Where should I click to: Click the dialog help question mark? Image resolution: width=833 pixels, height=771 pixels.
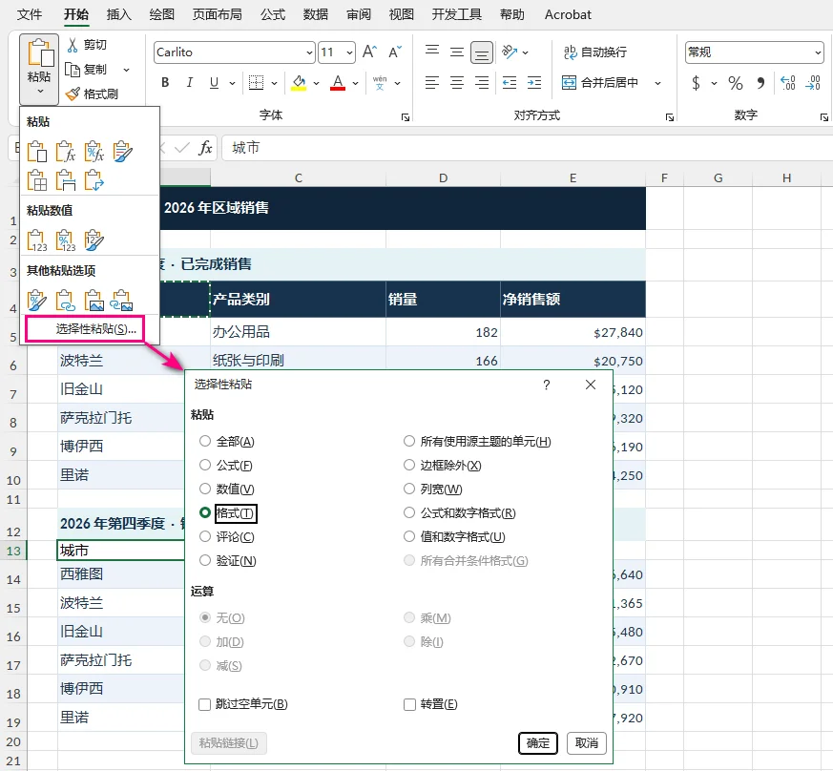[547, 385]
